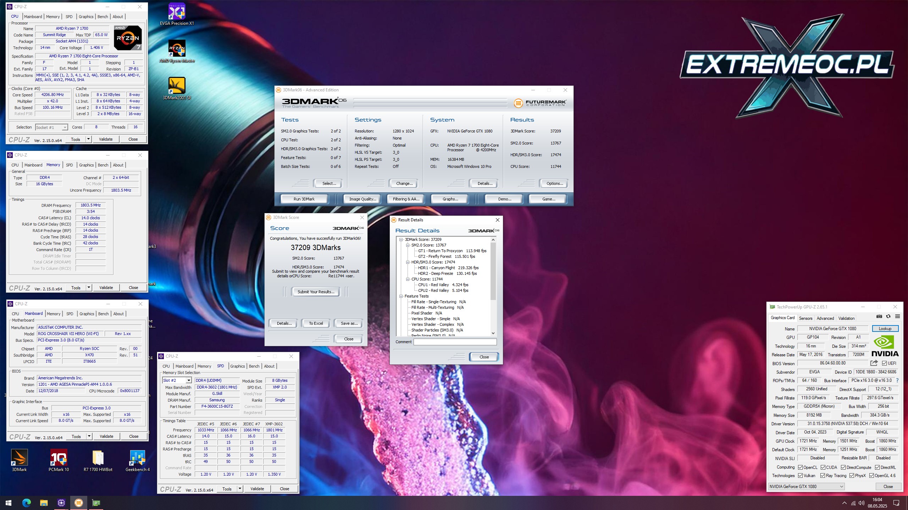The height and width of the screenshot is (510, 908).
Task: Toggle DirectCompute checkbox in GPU-Z
Action: click(843, 467)
